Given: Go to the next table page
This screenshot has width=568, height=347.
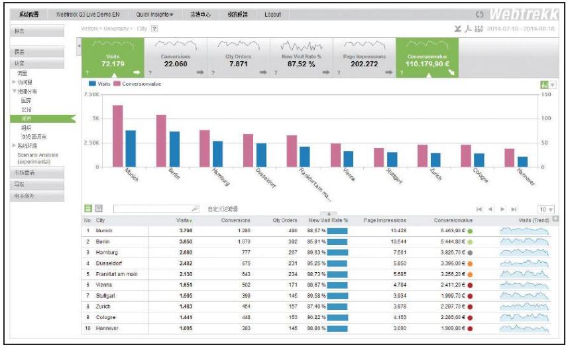Looking at the screenshot, I should [x=502, y=209].
